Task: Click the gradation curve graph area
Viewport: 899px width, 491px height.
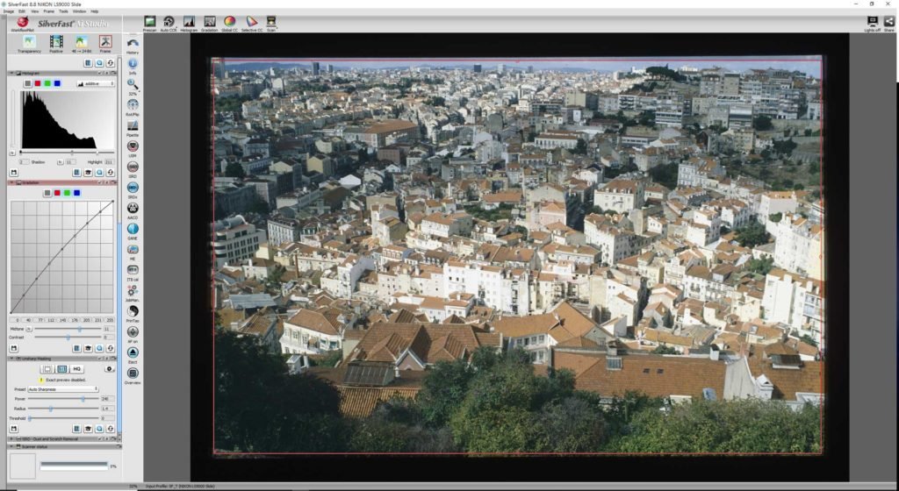Action: (x=62, y=257)
